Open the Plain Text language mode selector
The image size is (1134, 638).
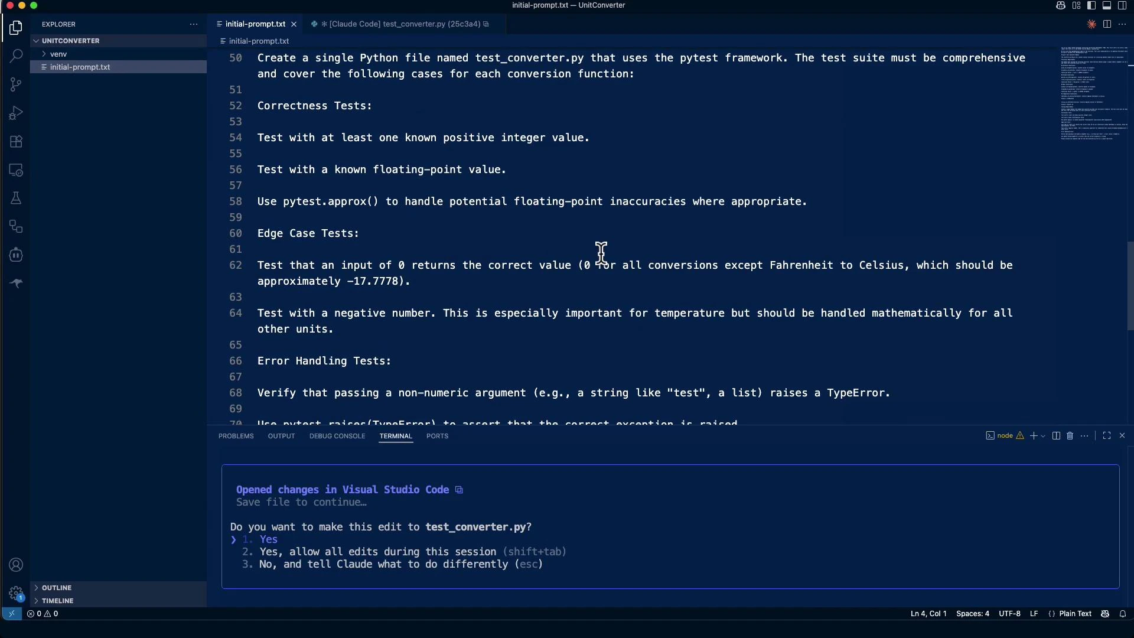1075,614
